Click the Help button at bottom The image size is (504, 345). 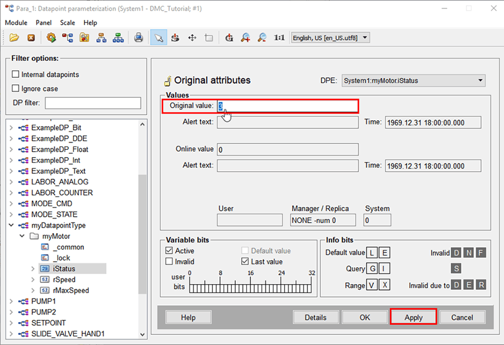[x=188, y=318]
